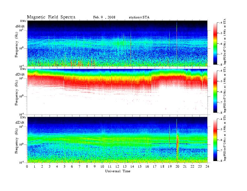
Task: Click the dH/dt panel label
Action: (x=20, y=26)
